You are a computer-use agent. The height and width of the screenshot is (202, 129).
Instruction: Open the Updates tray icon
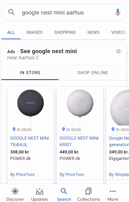click(x=40, y=191)
